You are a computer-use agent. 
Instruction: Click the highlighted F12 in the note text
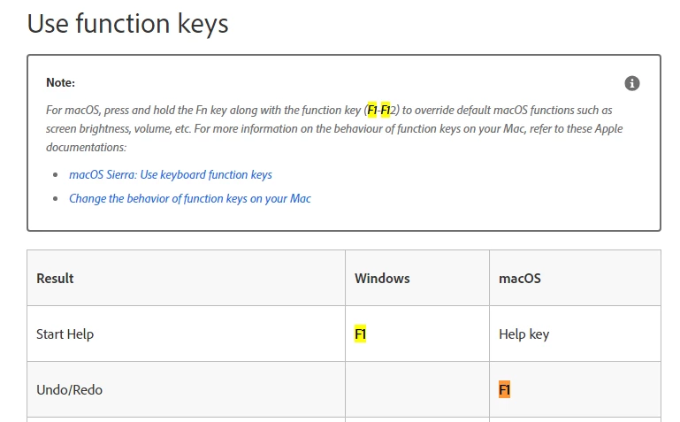click(387, 111)
